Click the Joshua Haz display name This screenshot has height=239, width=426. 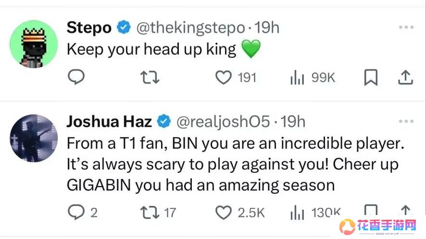pyautogui.click(x=109, y=122)
